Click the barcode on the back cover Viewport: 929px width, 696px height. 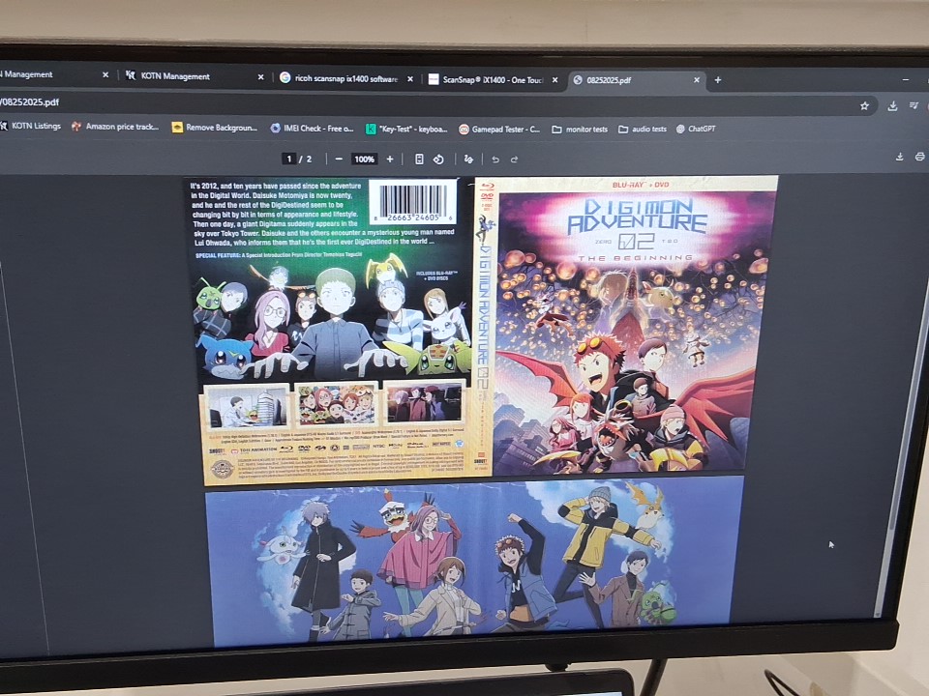[x=413, y=201]
